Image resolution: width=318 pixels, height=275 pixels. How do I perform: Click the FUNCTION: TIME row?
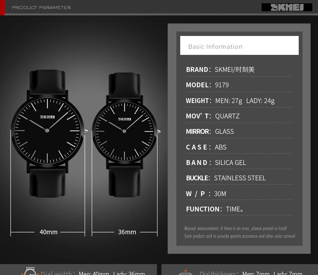[239, 209]
